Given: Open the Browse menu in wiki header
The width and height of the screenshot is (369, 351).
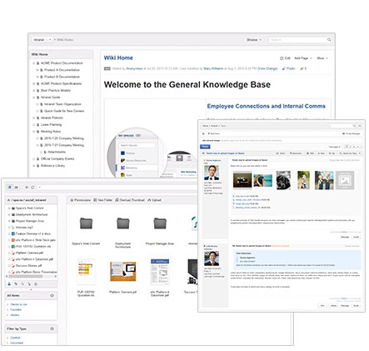Looking at the screenshot, I should click(x=254, y=40).
